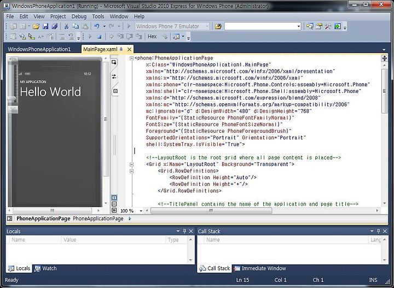Click the Add New Item toolbar icon

tap(23, 26)
